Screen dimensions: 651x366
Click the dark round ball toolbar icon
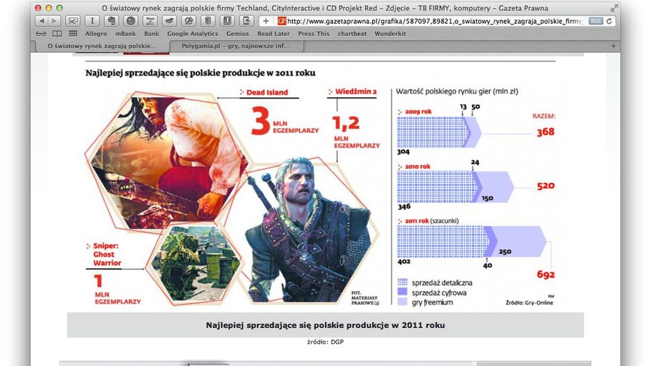130,21
